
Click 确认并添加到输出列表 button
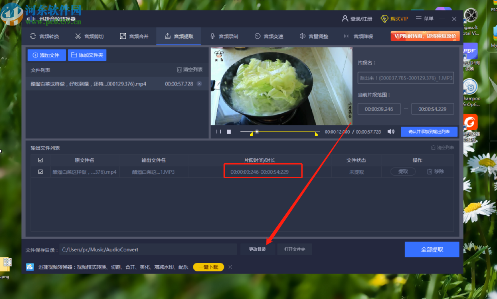(x=429, y=131)
